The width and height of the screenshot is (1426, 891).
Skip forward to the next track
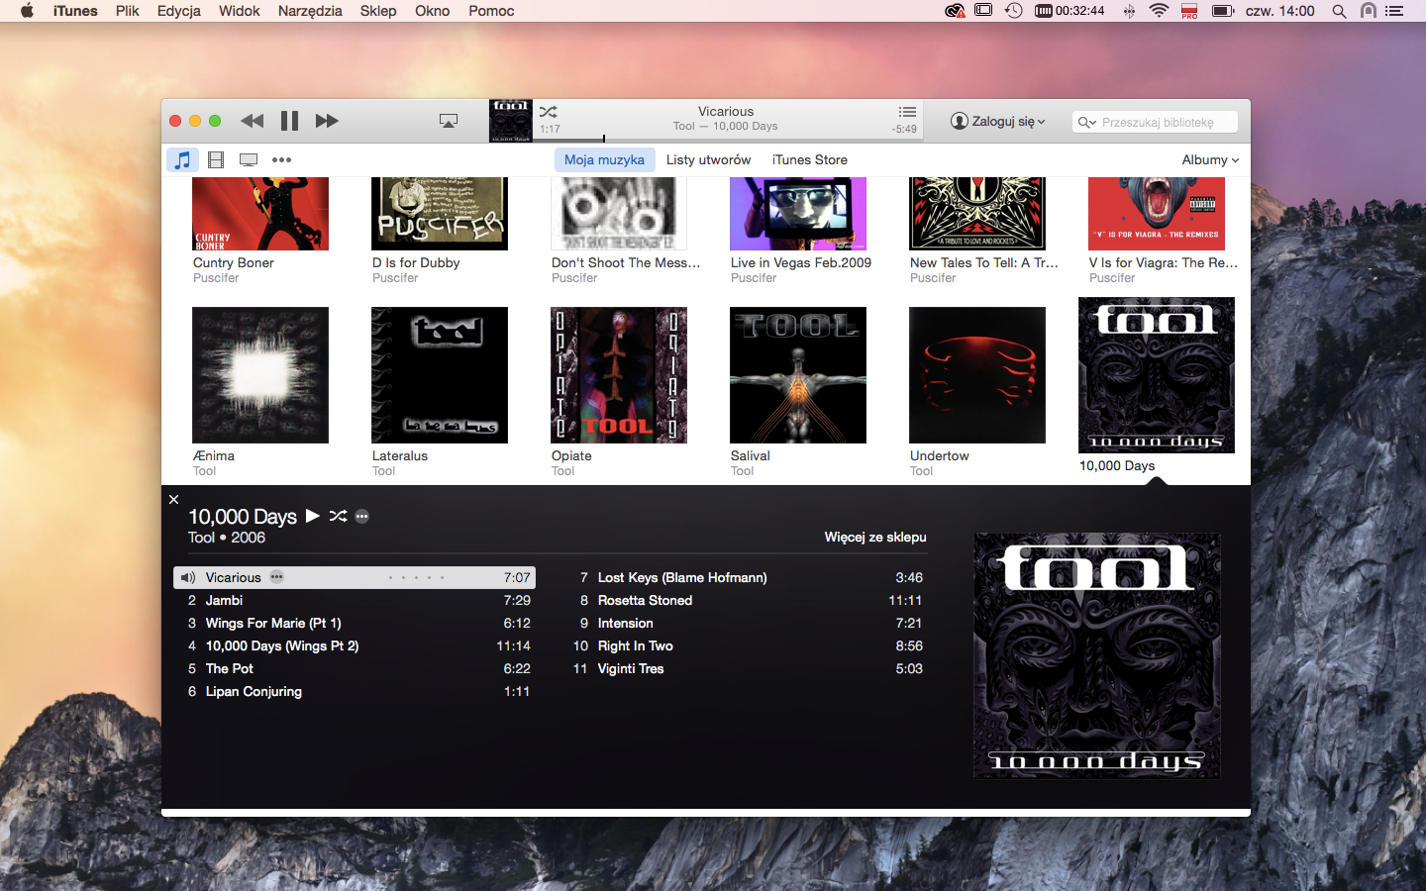327,121
